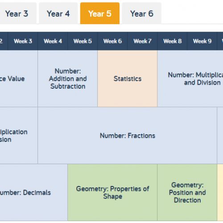Open the Place Value block
The width and height of the screenshot is (223, 223).
tap(19, 78)
